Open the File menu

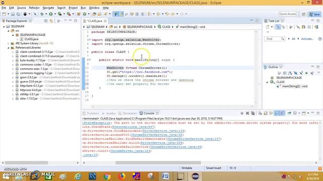[4, 8]
